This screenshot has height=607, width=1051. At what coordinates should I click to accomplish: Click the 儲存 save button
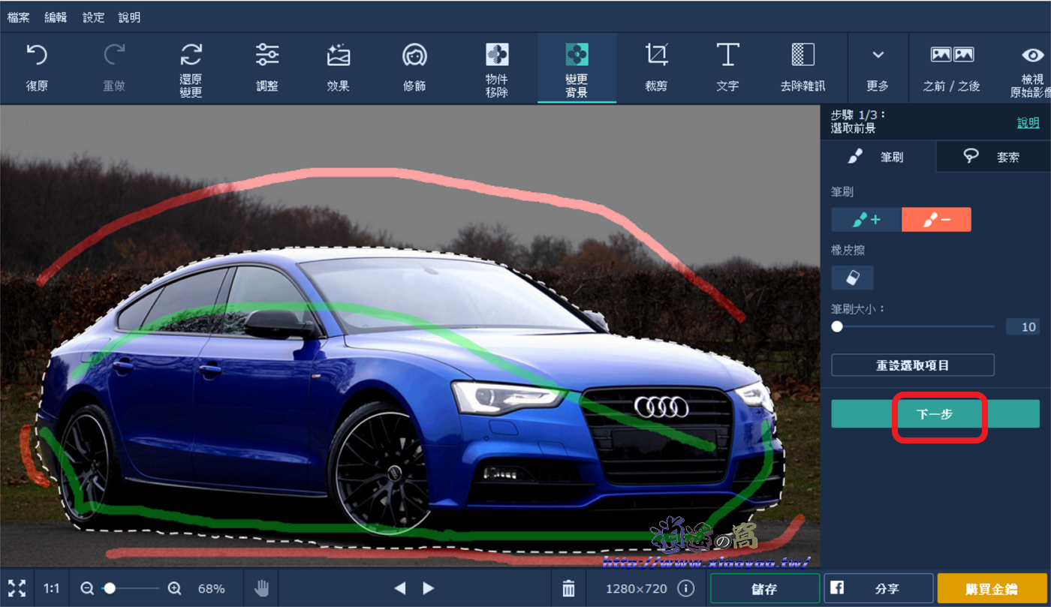coord(764,589)
